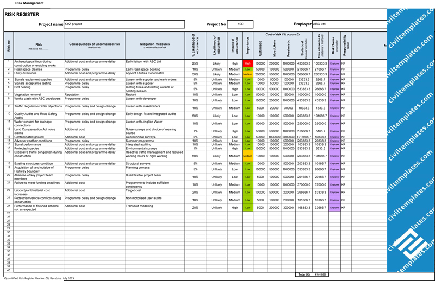
Task: Select the '25%' likelihood cell
Action: (x=195, y=63)
